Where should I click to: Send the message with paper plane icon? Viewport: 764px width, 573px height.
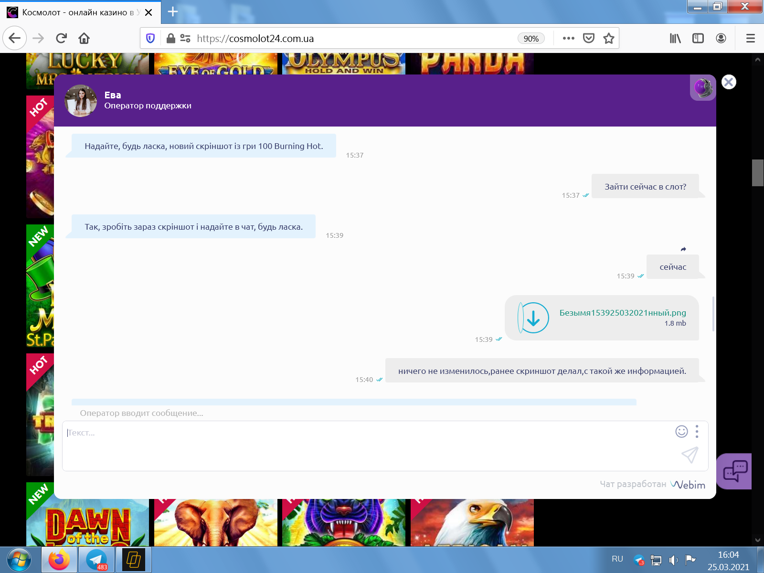pyautogui.click(x=690, y=455)
